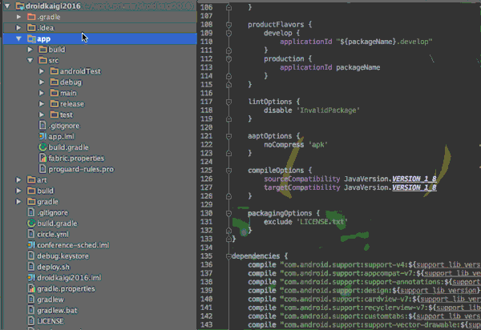This screenshot has height=330, width=481.
Task: Expand the test folder arrow
Action: tap(42, 115)
